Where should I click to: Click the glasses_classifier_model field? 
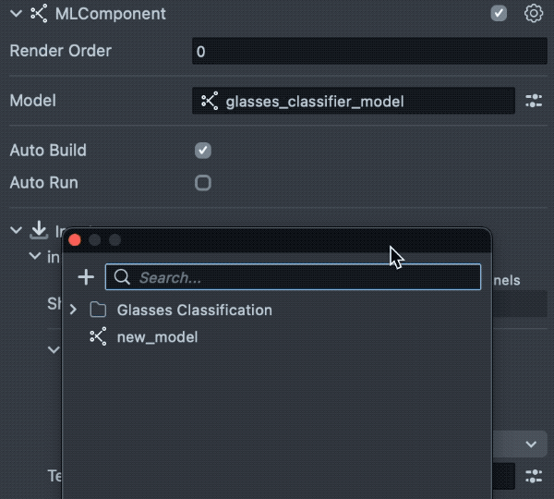pyautogui.click(x=353, y=101)
